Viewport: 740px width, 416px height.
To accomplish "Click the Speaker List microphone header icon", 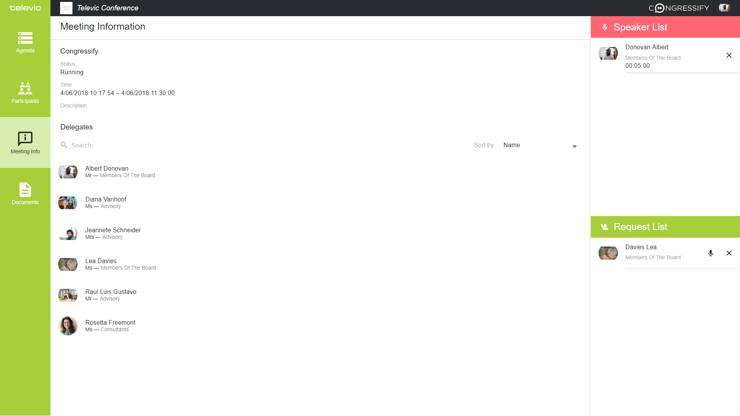I will (605, 27).
